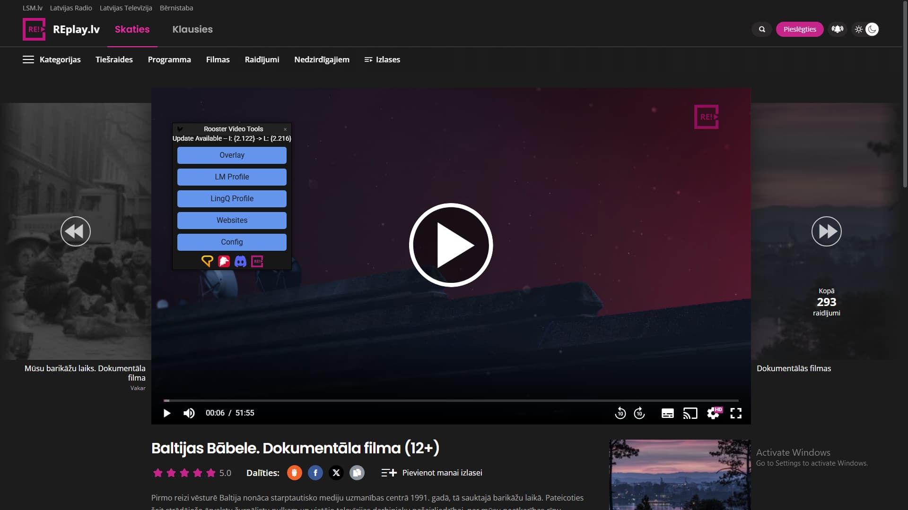Viewport: 908px width, 510px height.
Task: Toggle the light/dark theme switch
Action: 866,29
